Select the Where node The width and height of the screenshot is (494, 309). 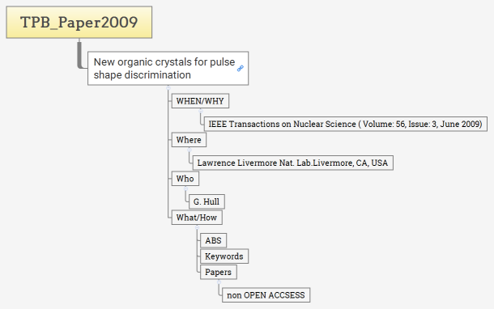[x=189, y=140]
